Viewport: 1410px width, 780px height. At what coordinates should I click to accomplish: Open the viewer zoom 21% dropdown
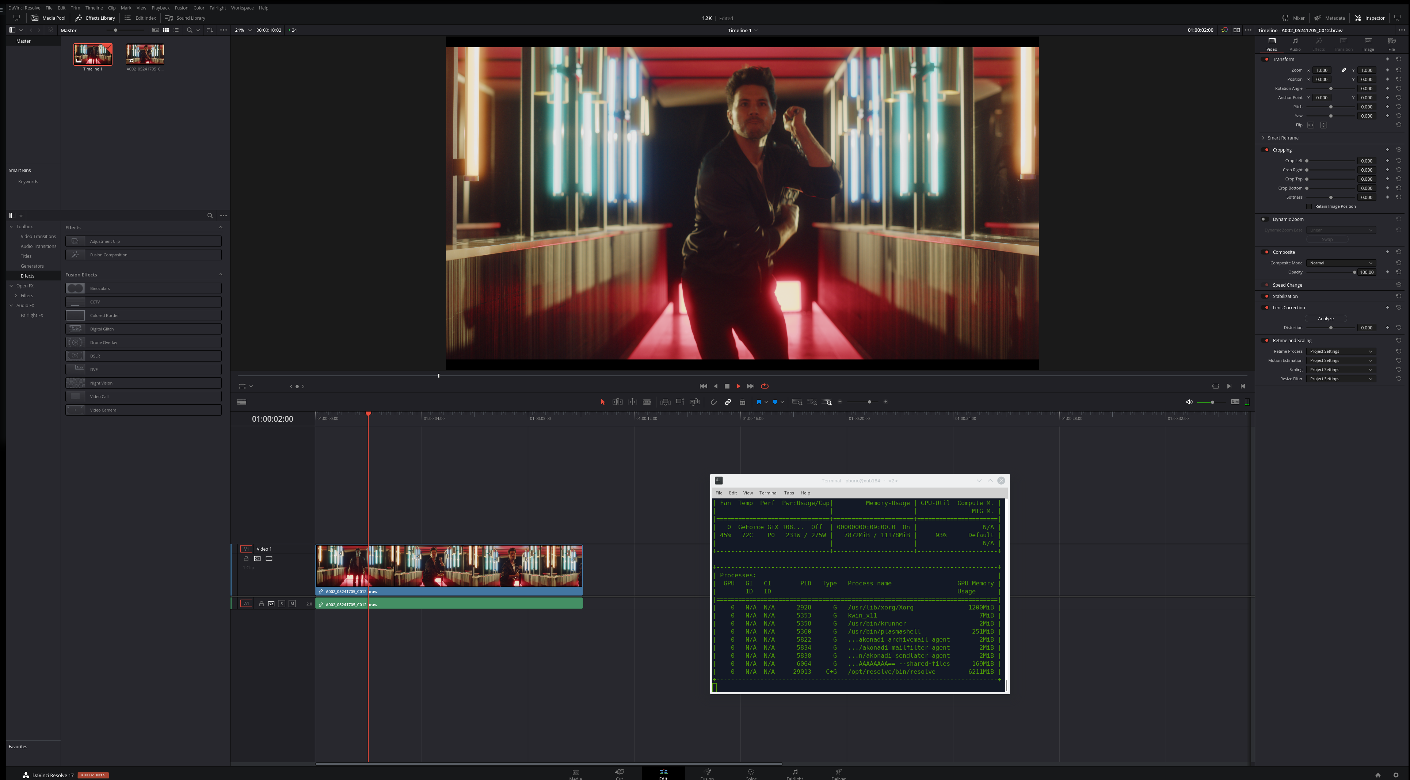(x=244, y=30)
